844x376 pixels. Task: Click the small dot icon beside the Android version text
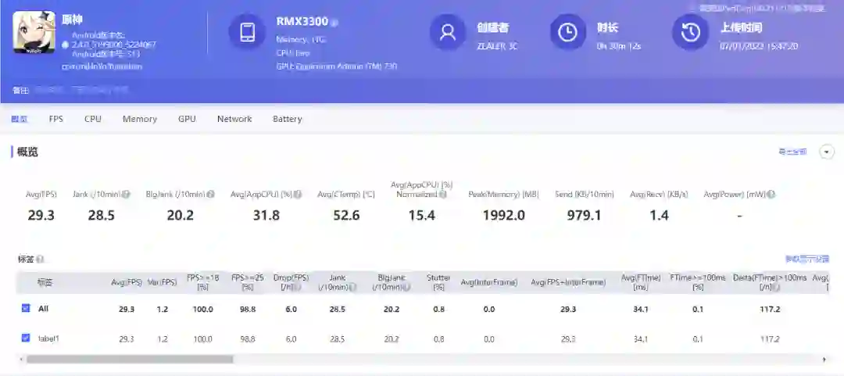[65, 45]
